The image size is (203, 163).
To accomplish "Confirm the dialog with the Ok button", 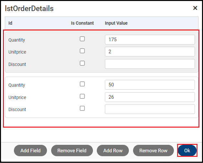I will 187,151.
